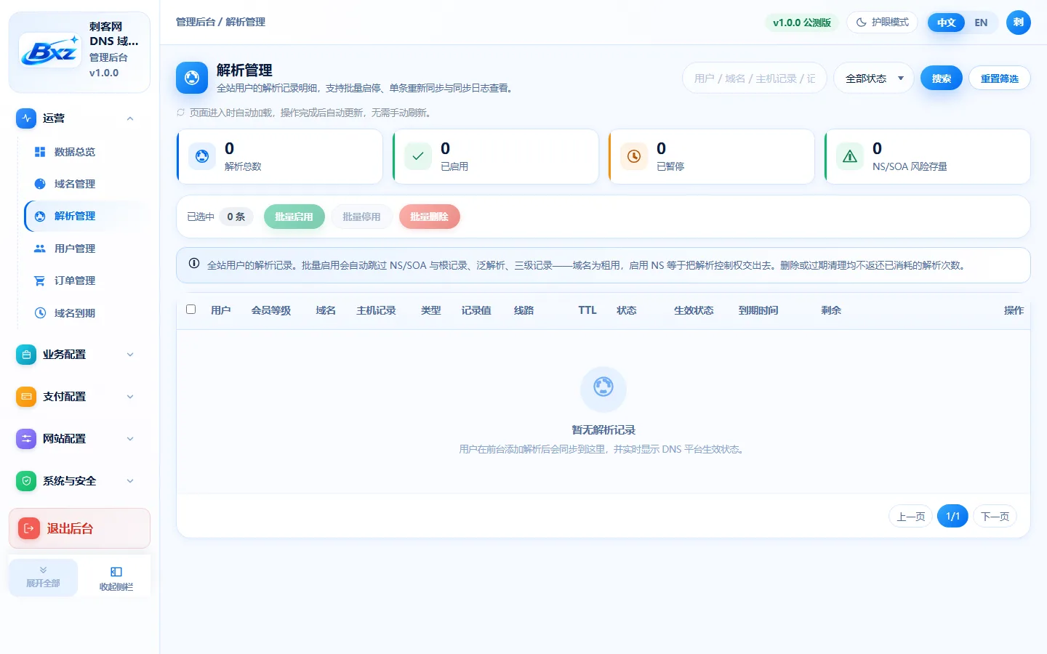Viewport: 1047px width, 654px height.
Task: Click the 解析总数 stat card icon
Action: [202, 156]
